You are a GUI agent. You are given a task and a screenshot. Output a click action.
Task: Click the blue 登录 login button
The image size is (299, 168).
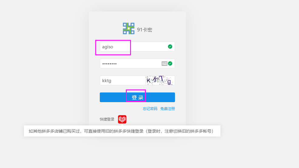click(137, 97)
